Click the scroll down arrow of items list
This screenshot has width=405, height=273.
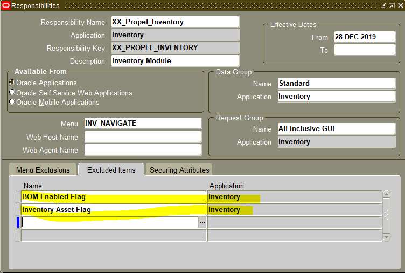click(386, 237)
